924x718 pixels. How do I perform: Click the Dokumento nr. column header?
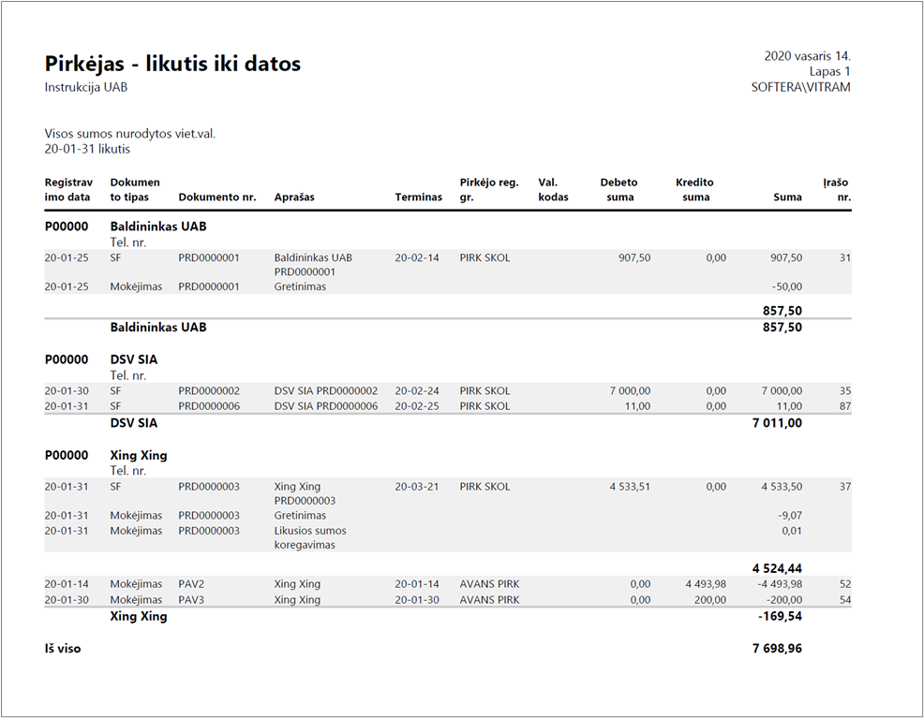click(217, 198)
